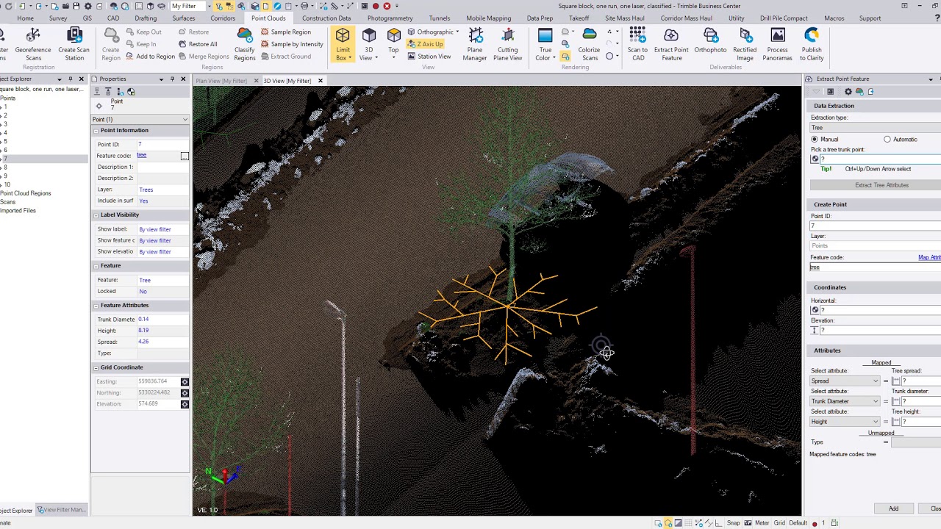Click Restore All regions
941x529 pixels.
coord(198,44)
